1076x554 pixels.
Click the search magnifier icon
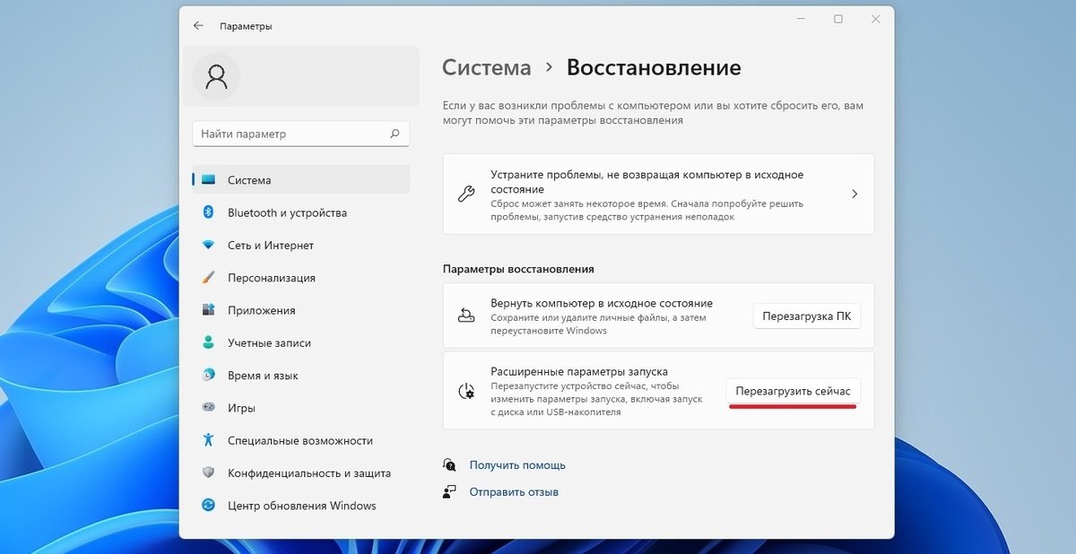click(395, 134)
